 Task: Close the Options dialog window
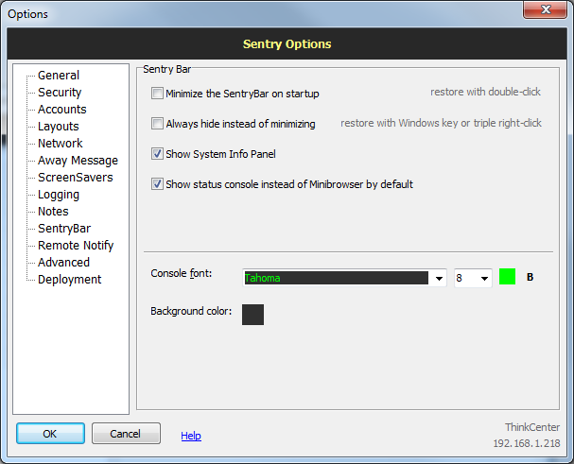(545, 9)
